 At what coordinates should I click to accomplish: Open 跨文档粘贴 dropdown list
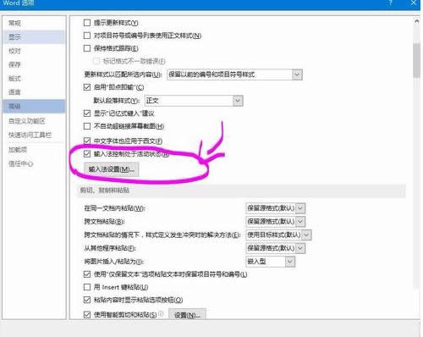tap(275, 222)
